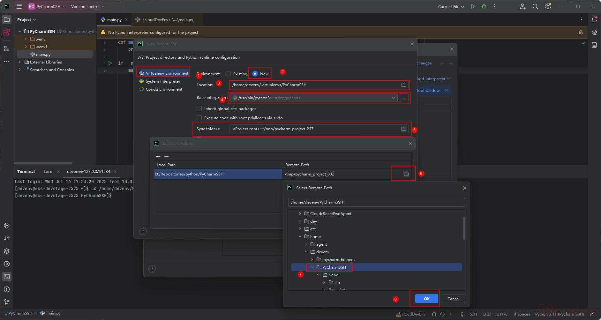Open the Database tool window icon
Screen dimensions: 601x320
tap(594, 45)
